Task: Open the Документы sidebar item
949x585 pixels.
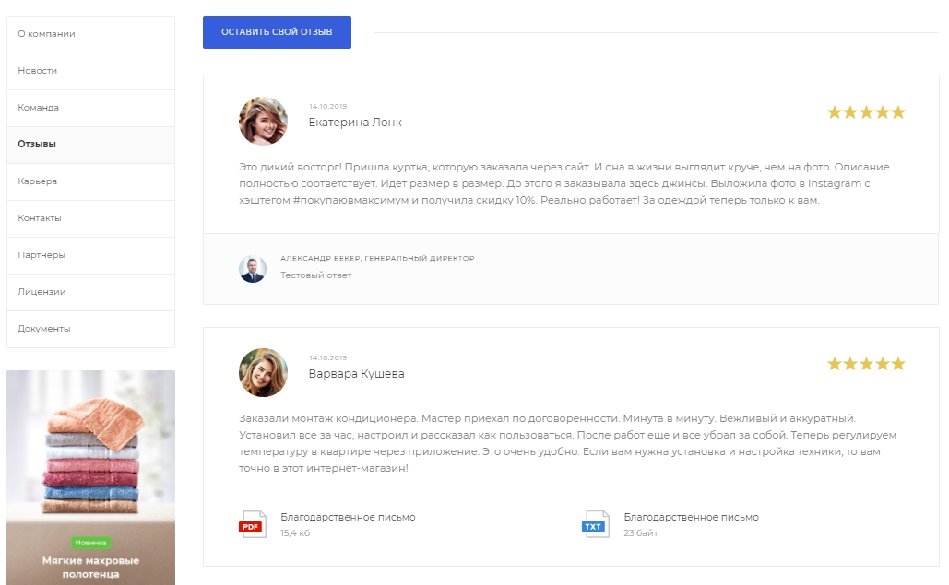Action: click(90, 329)
